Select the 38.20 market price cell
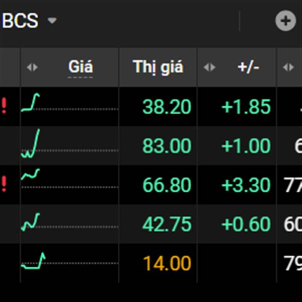This screenshot has width=302, height=302. coord(167,107)
